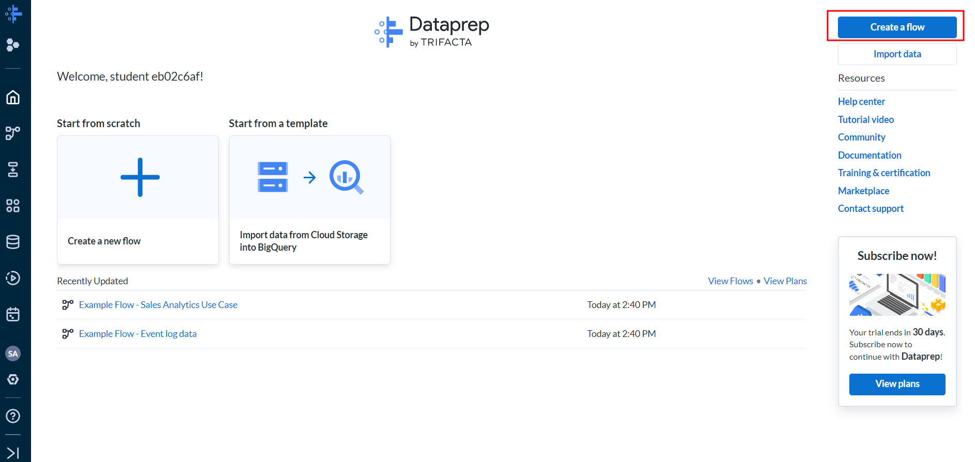The height and width of the screenshot is (462, 975).
Task: Click the Subscribe now illustration
Action: pyautogui.click(x=897, y=295)
